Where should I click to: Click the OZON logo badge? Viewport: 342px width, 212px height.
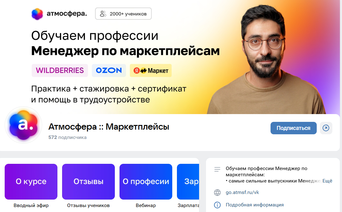tap(109, 70)
